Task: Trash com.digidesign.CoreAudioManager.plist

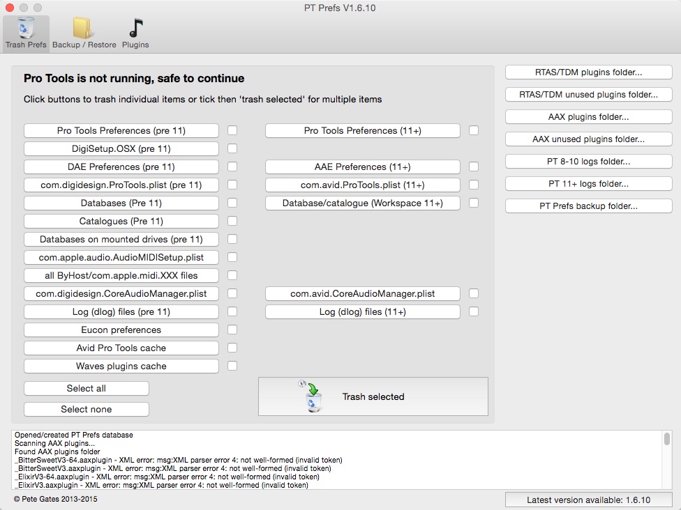Action: click(121, 293)
